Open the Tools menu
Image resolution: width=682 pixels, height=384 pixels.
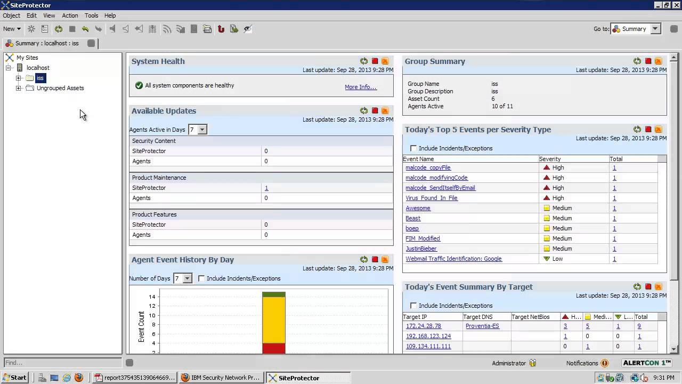(92, 15)
